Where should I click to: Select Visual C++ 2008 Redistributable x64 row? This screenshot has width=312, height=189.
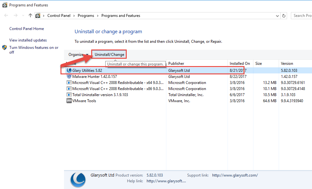coord(188,83)
